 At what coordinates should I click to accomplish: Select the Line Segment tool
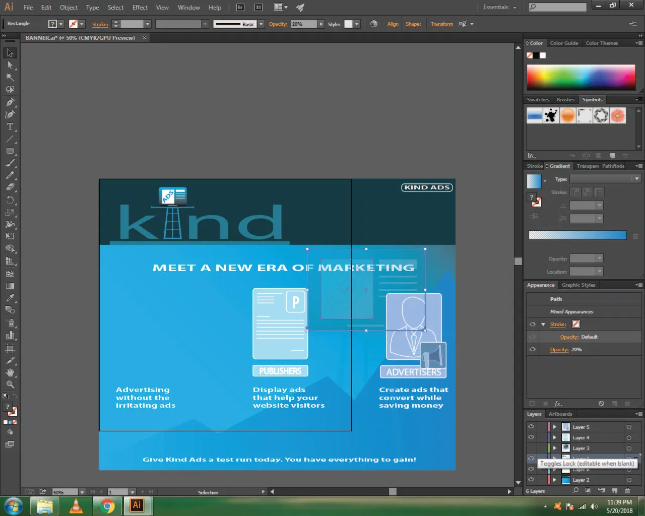click(10, 139)
